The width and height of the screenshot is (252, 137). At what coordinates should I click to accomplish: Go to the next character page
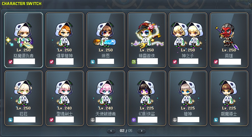click(142, 131)
